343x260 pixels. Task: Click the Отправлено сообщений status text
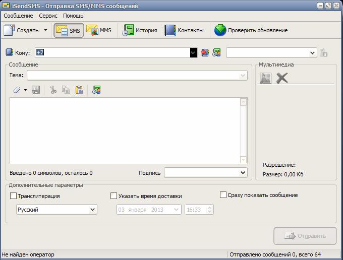click(x=275, y=254)
